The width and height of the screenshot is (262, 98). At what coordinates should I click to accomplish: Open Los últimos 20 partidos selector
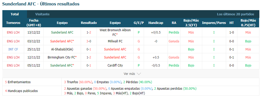click(236, 14)
